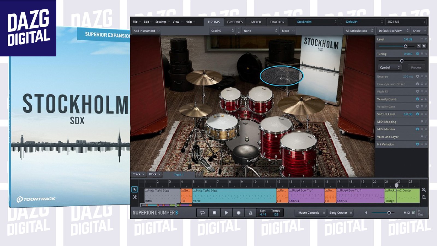This screenshot has height=246, width=437.
Task: Switch to the GROOVES tab
Action: click(235, 22)
